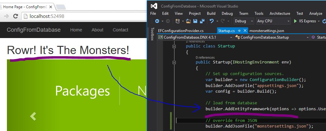Go to Home in webpage navbar
This screenshot has height=131, width=326.
coord(76,30)
